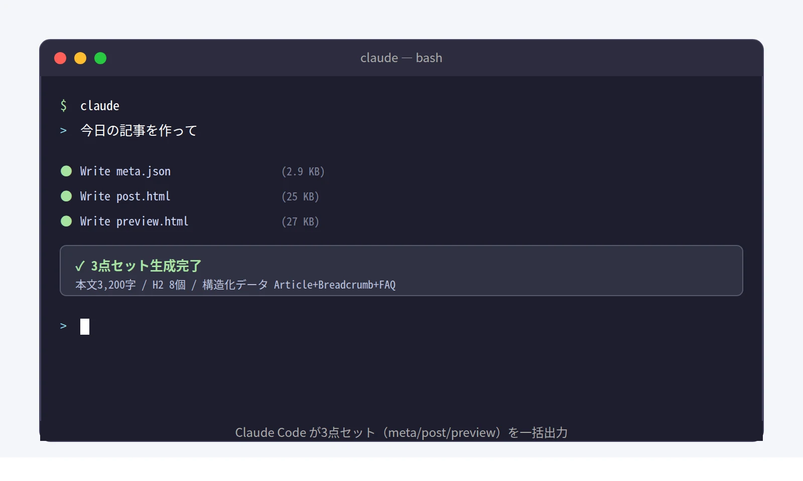Click the '>' symbol before '今日の記事を作って'
This screenshot has height=481, width=803.
pos(63,131)
